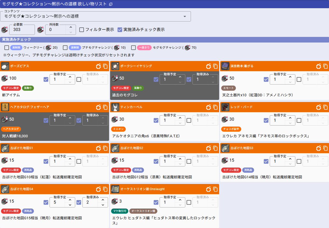Open database link icon on ティンカーベル card

(x=208, y=107)
